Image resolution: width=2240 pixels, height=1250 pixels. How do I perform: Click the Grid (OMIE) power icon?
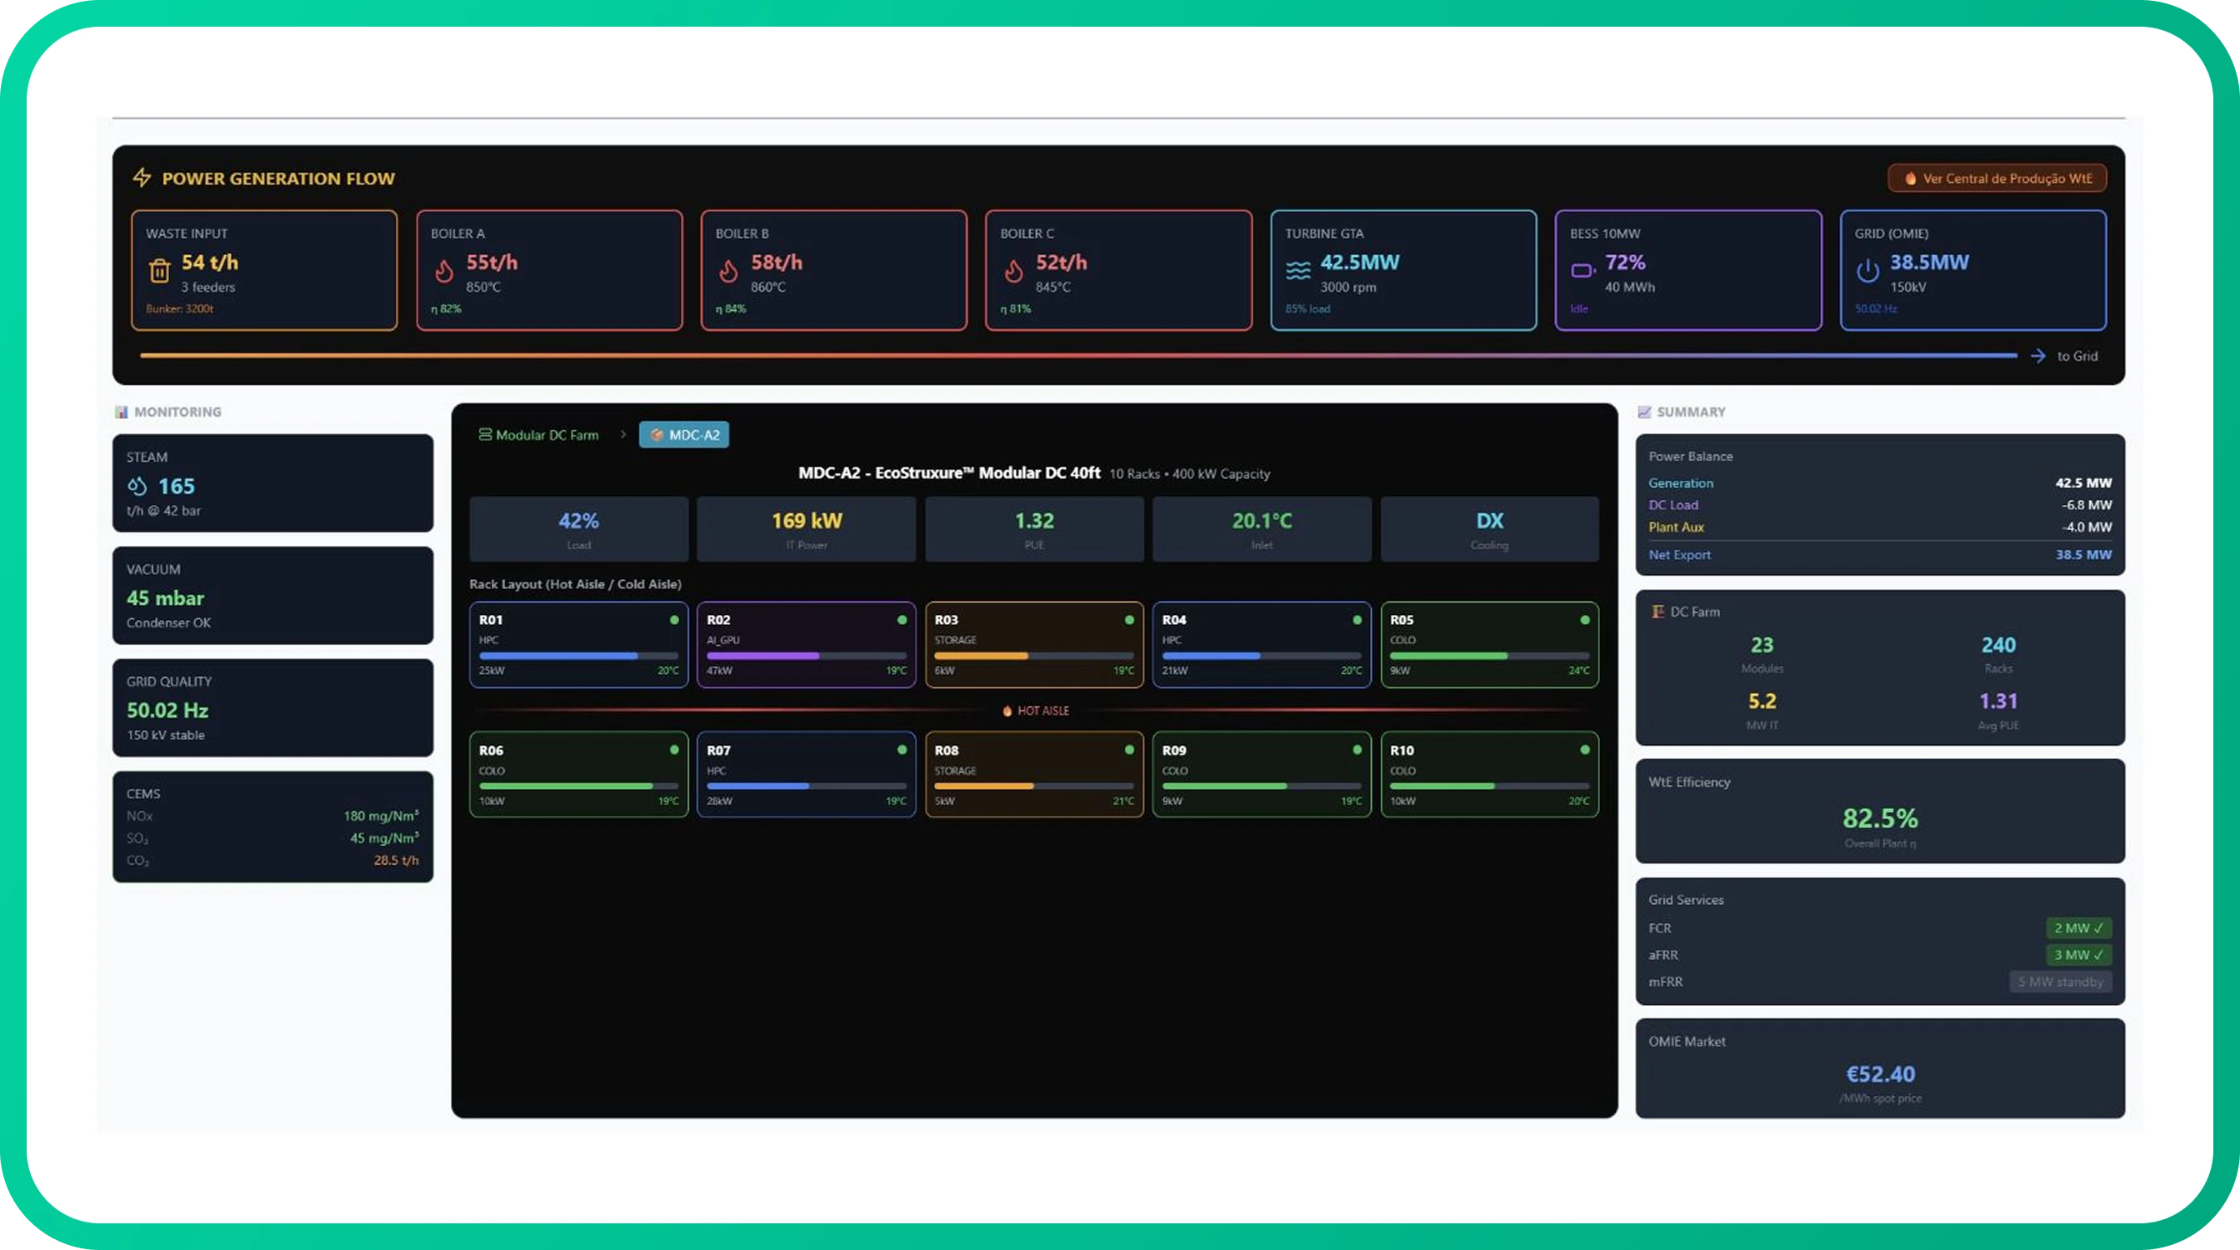click(1867, 271)
